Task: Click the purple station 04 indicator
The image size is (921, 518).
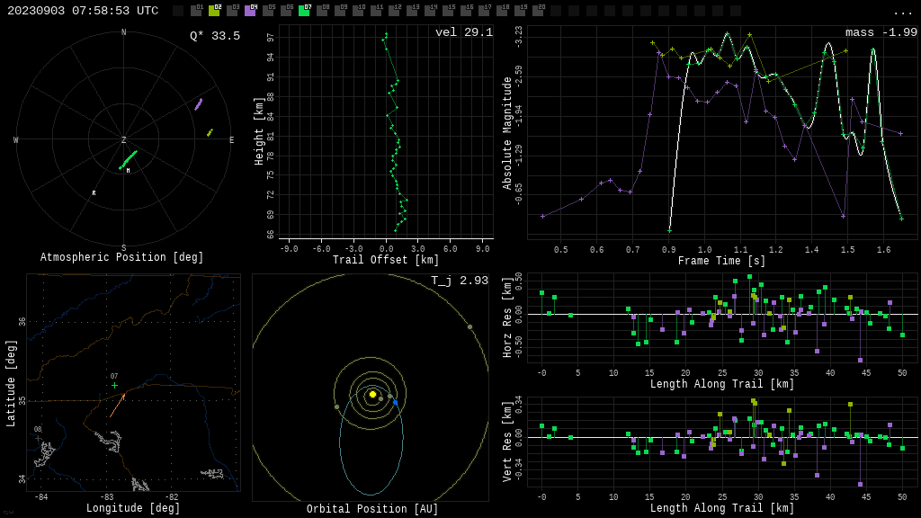Action: tap(250, 10)
